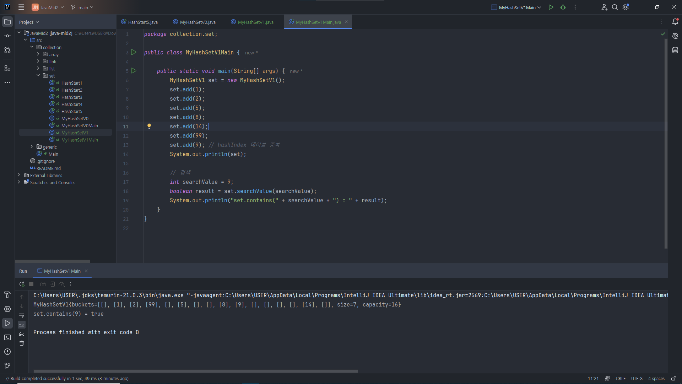The width and height of the screenshot is (682, 384).
Task: Click 4 spaces indent setting
Action: (x=656, y=378)
